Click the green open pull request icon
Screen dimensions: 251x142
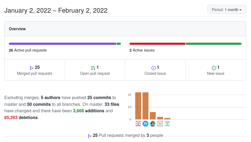click(x=93, y=68)
